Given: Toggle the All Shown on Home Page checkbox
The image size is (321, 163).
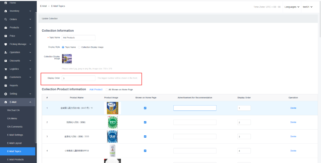Looking at the screenshot, I should tap(107, 89).
